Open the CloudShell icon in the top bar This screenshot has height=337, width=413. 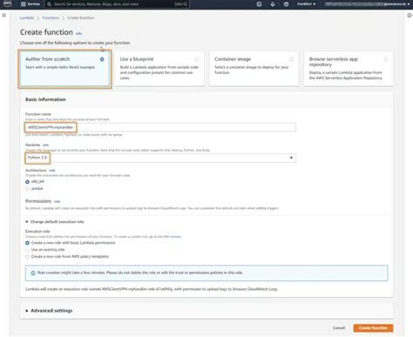click(259, 4)
